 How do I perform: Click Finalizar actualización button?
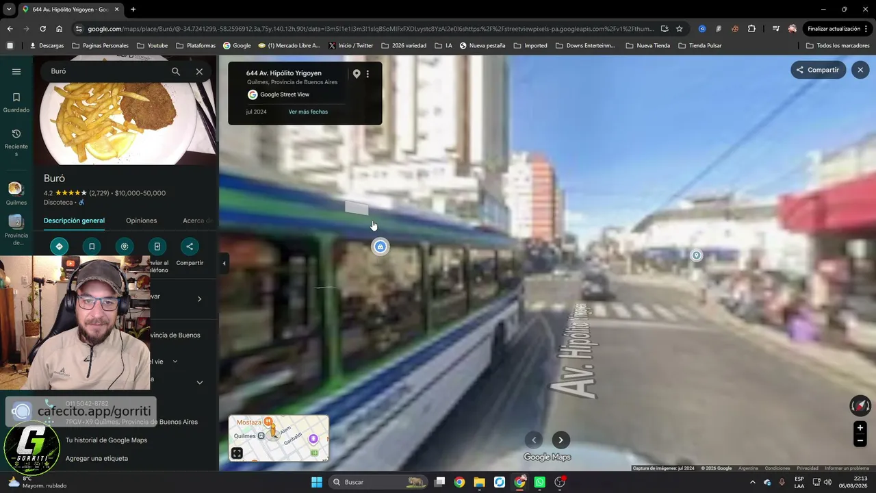837,29
